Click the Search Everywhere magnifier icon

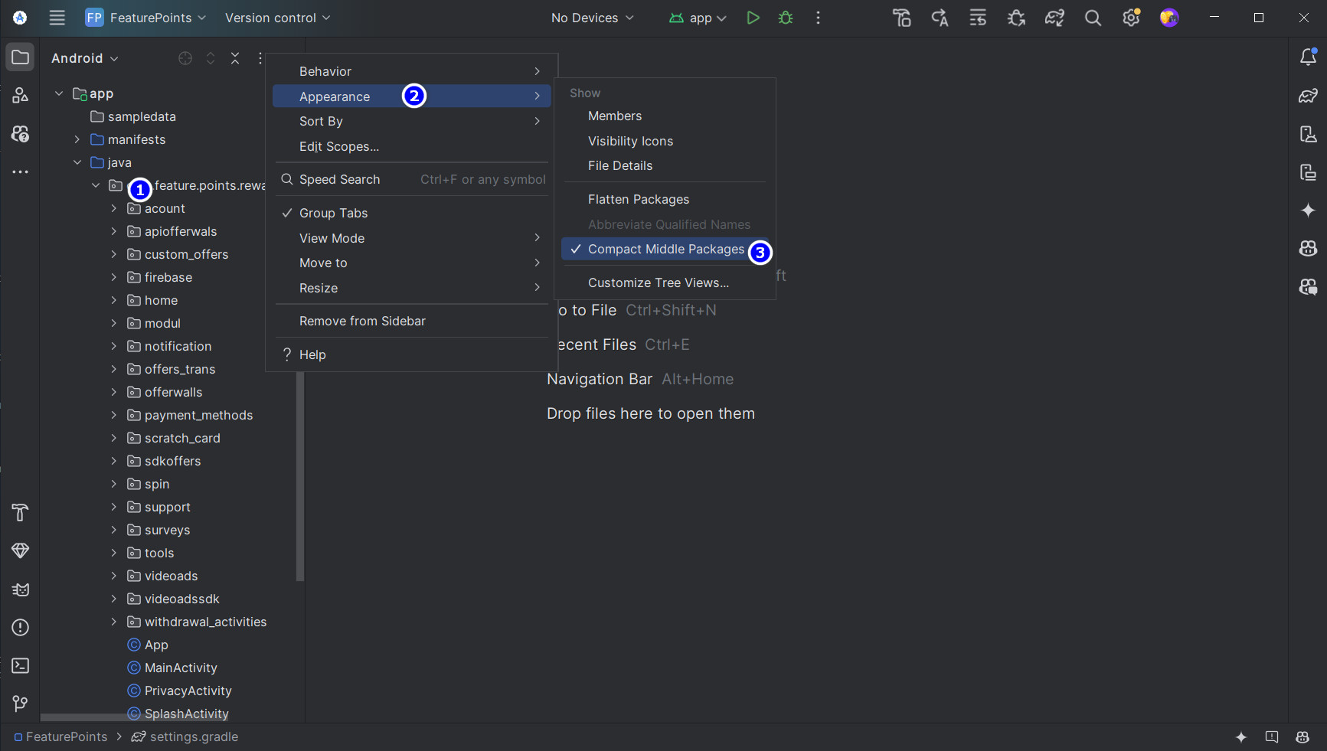[x=1093, y=18]
